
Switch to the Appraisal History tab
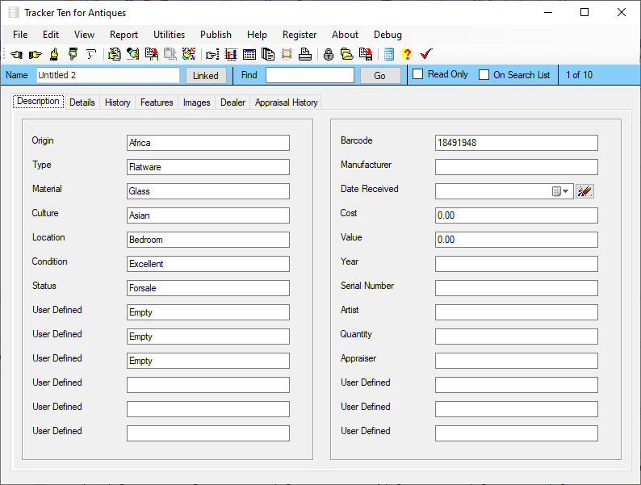tap(287, 102)
